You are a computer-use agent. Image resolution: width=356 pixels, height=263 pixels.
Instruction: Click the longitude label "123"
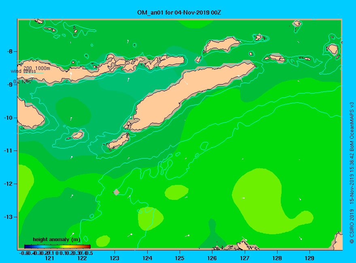[x=114, y=258]
